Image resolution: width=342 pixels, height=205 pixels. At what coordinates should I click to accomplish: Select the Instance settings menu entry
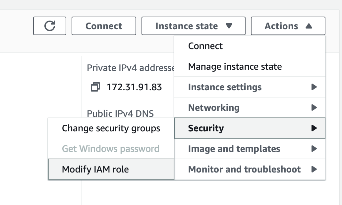pyautogui.click(x=250, y=87)
